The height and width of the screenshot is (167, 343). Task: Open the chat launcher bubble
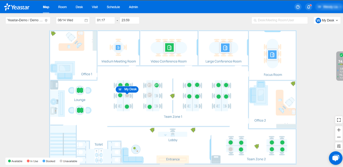tap(335, 158)
